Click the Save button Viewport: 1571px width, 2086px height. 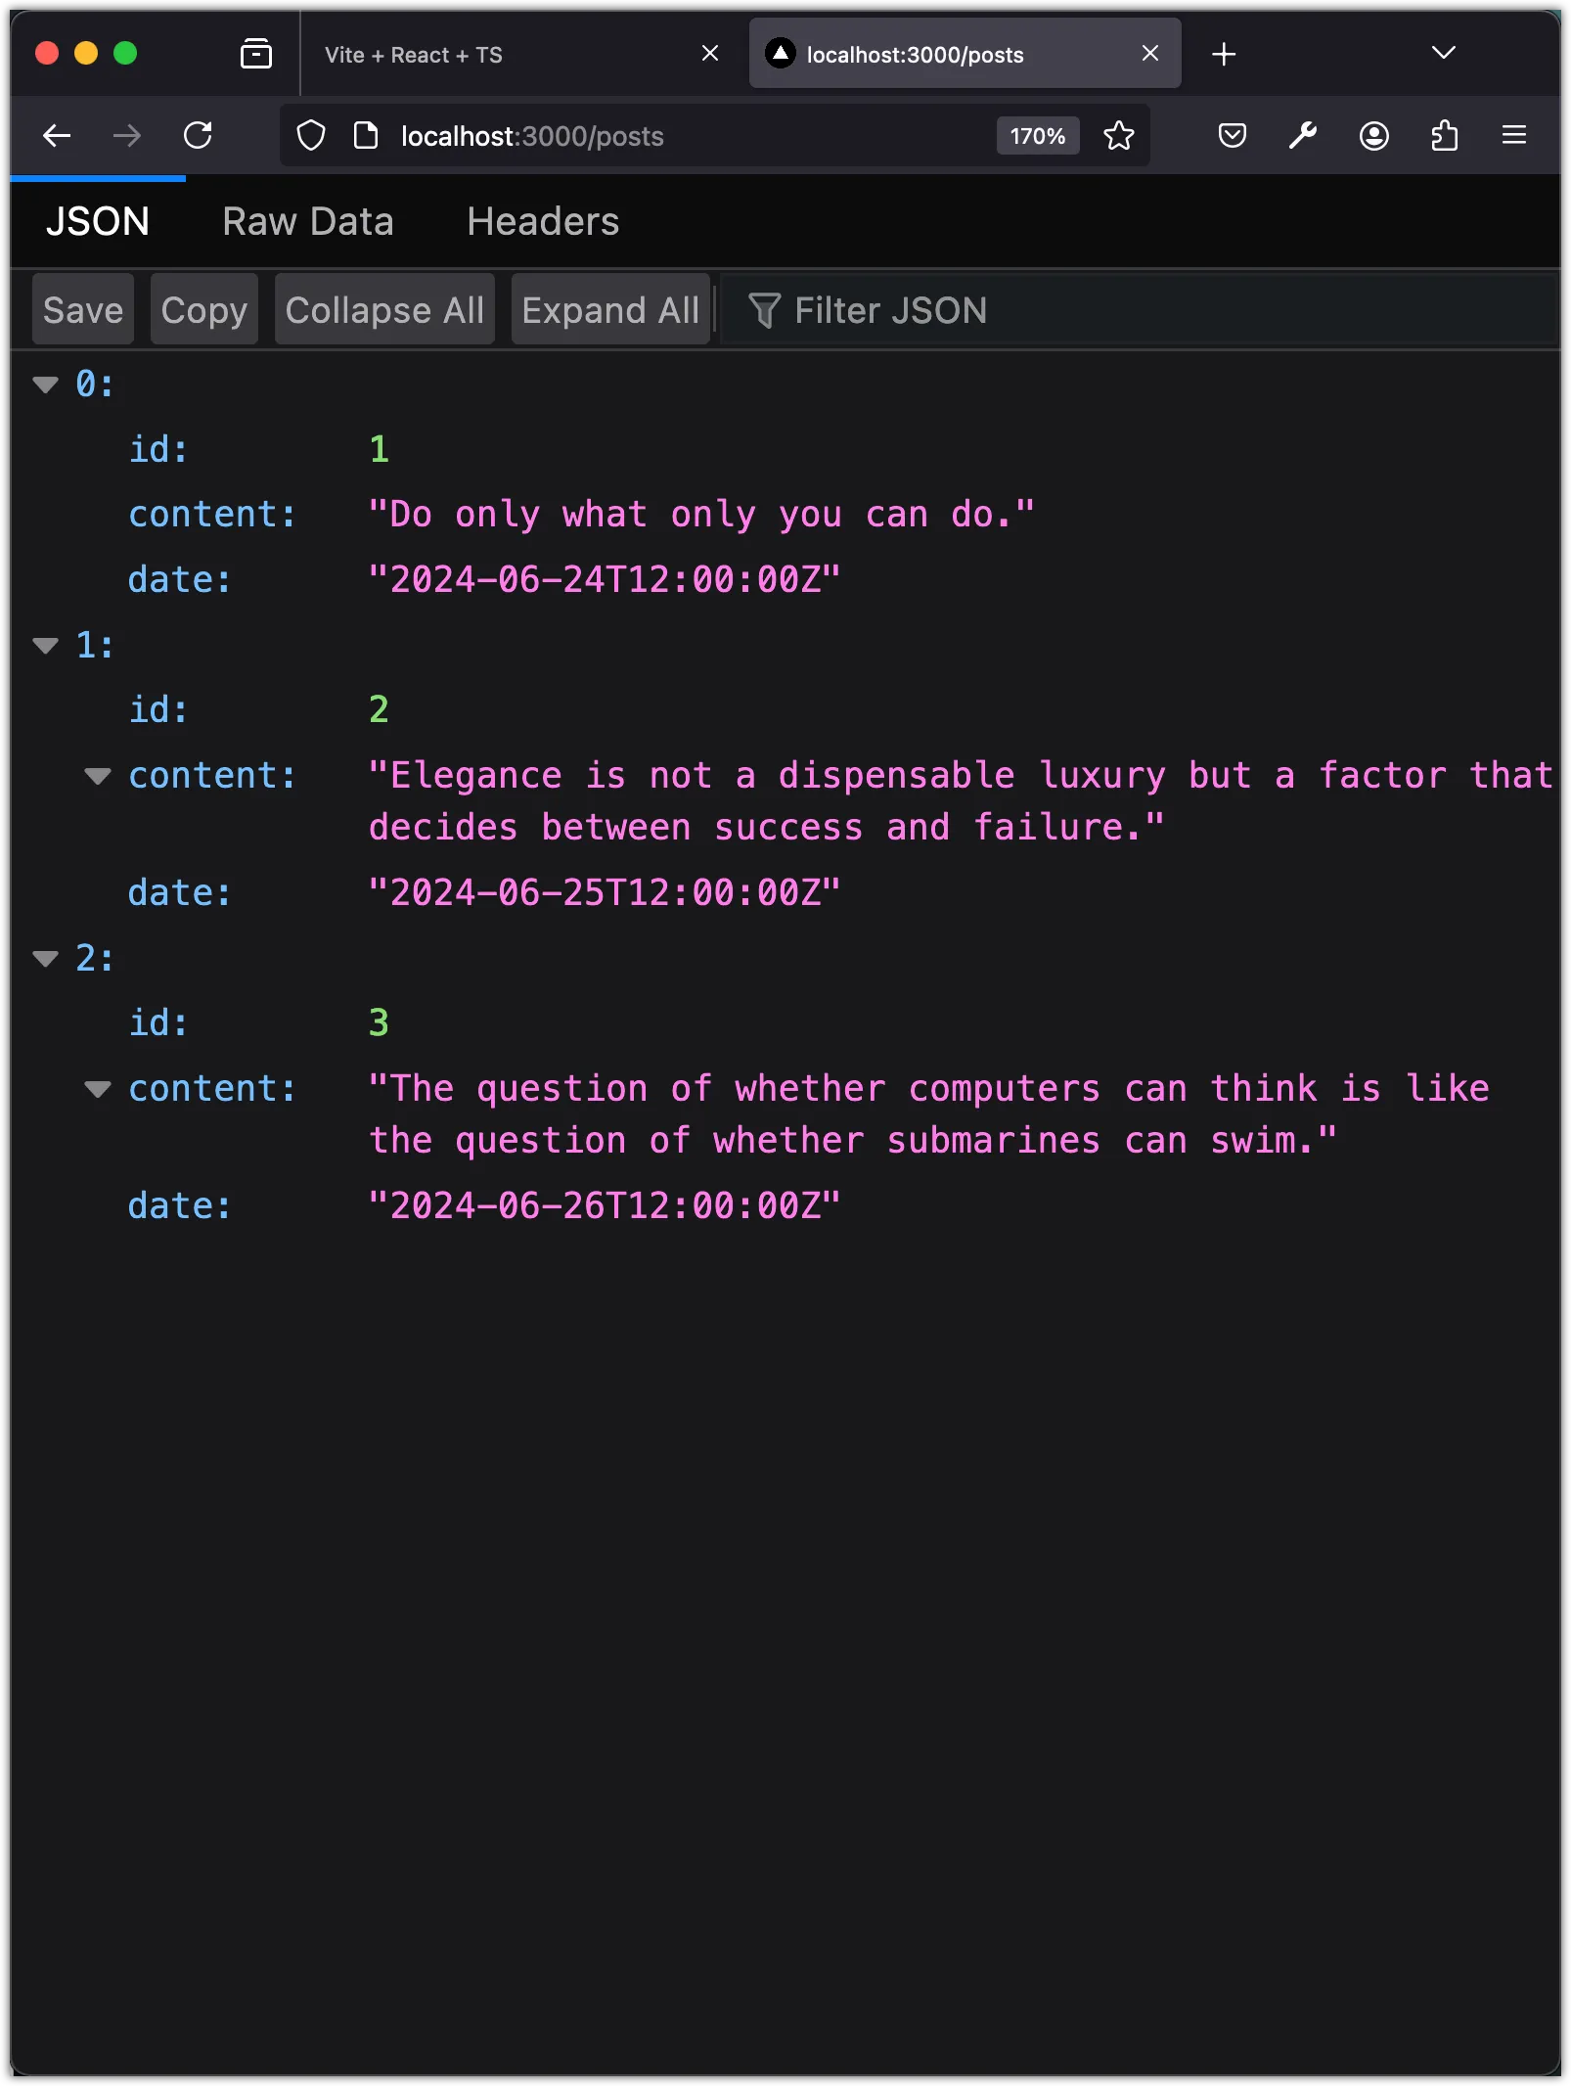(x=83, y=310)
